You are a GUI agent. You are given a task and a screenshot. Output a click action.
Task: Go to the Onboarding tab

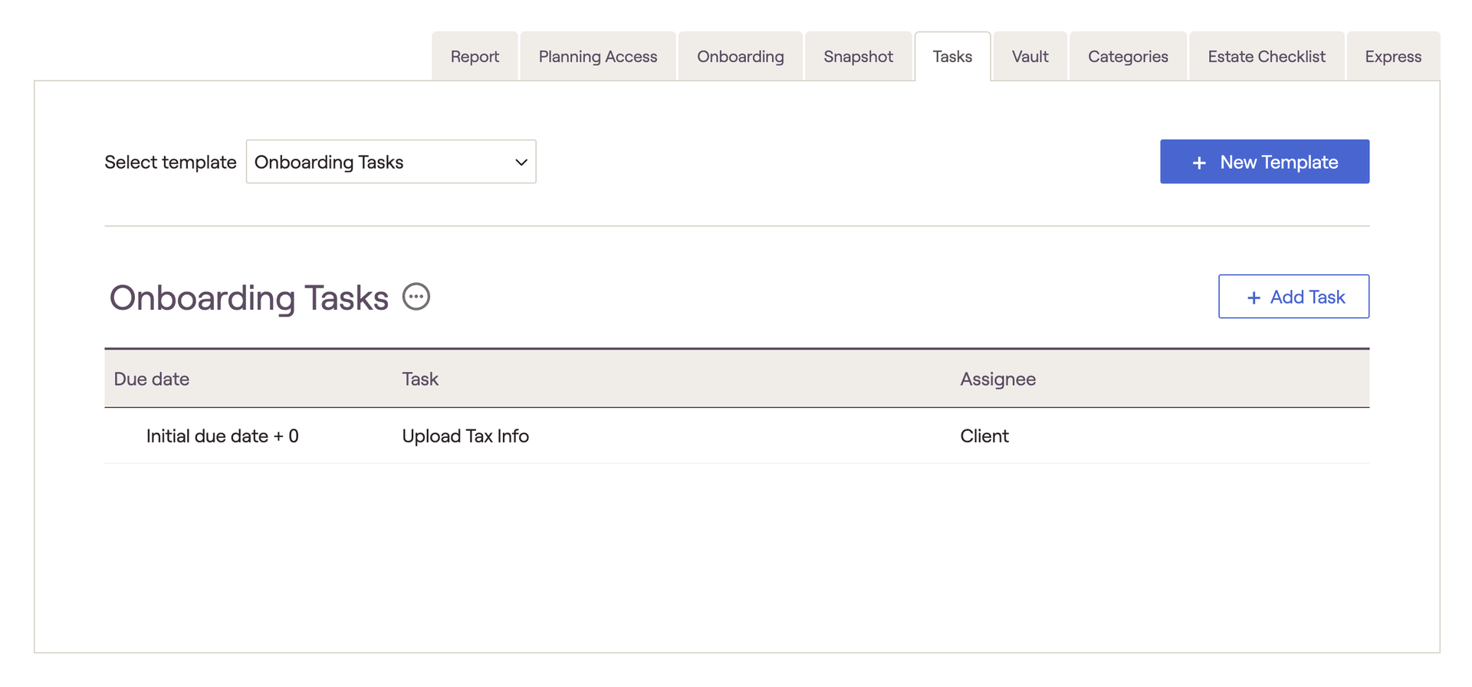click(740, 57)
